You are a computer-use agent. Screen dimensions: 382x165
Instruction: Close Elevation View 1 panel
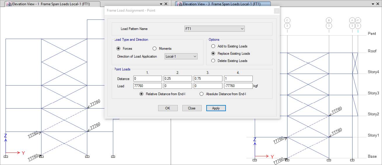(166, 4)
